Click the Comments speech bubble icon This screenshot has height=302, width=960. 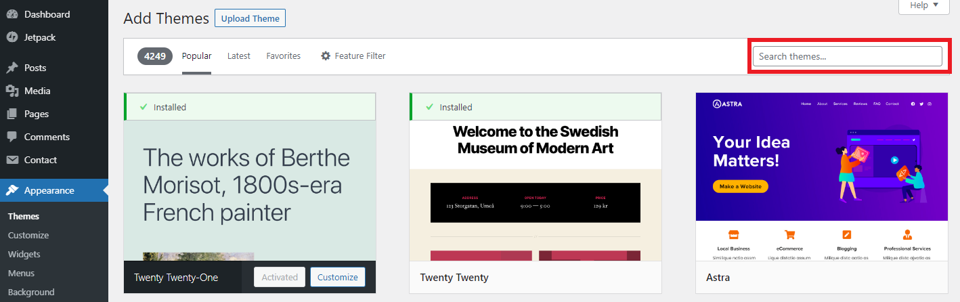12,137
